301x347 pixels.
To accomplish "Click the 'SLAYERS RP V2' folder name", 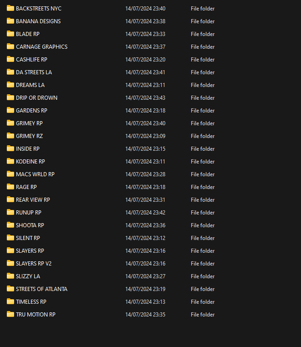I will [34, 264].
